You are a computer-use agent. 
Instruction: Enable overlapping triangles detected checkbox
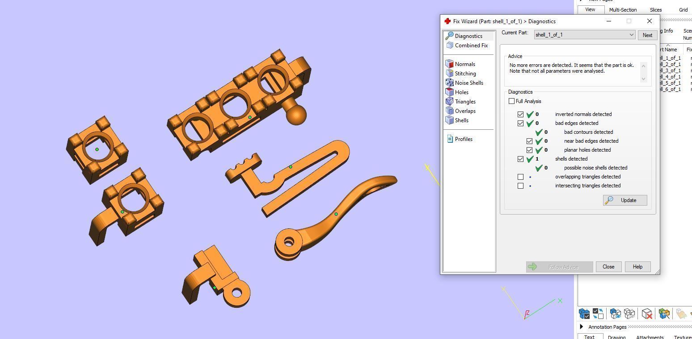point(520,177)
